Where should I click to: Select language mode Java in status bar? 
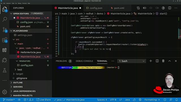(x=127, y=100)
